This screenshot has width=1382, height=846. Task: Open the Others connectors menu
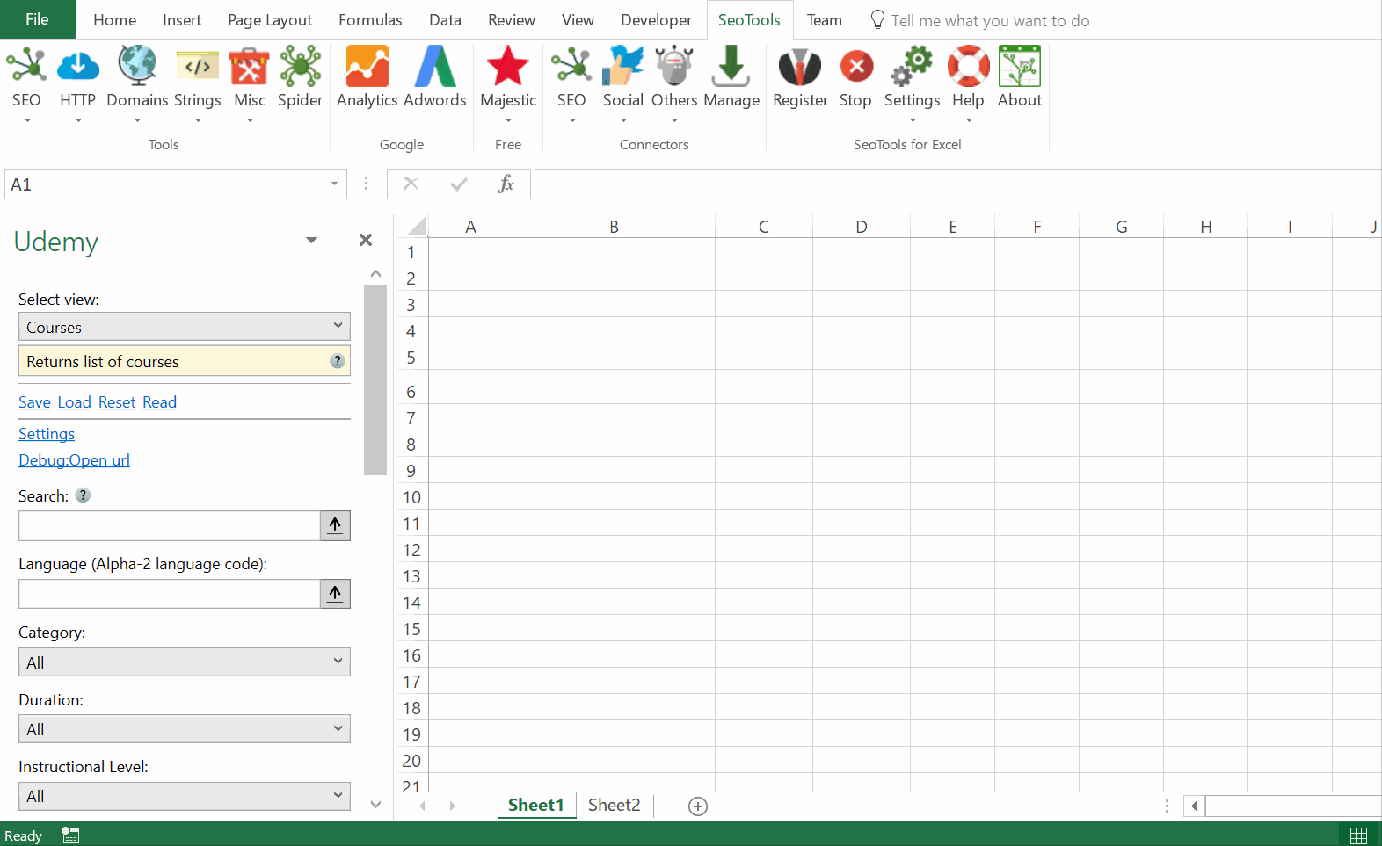coord(674,66)
